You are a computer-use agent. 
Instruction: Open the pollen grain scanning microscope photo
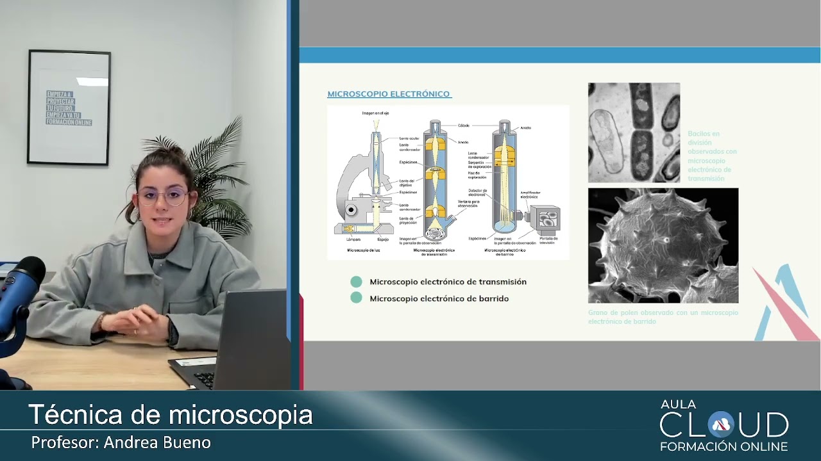tap(663, 245)
